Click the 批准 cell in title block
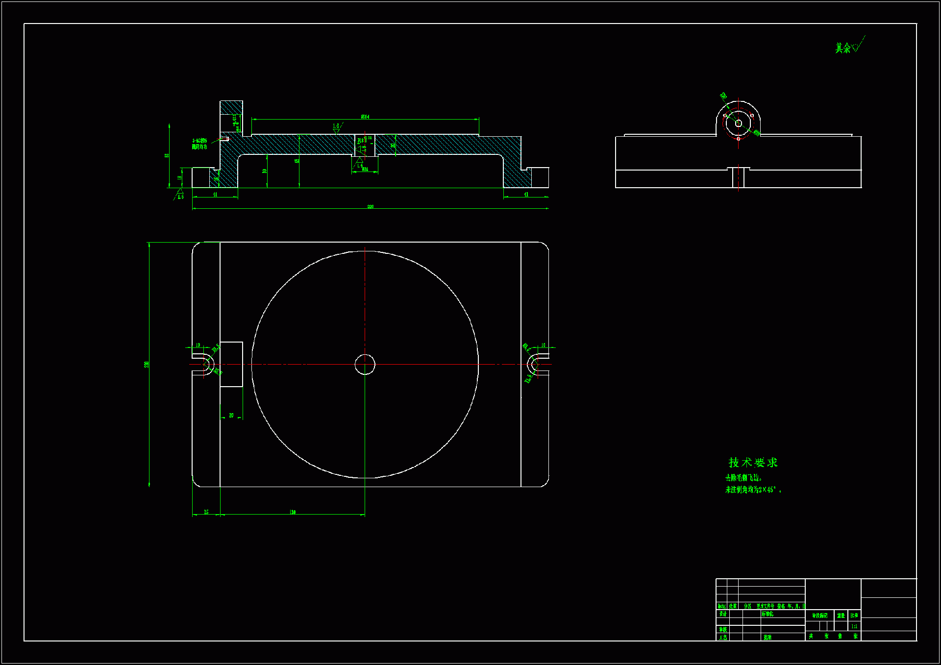The height and width of the screenshot is (665, 941). point(767,637)
